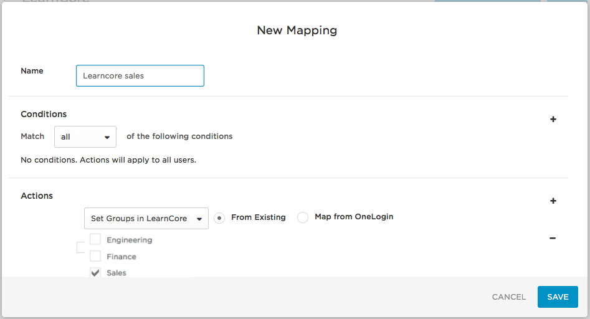Click the Name field label
This screenshot has width=590, height=319.
pos(32,71)
